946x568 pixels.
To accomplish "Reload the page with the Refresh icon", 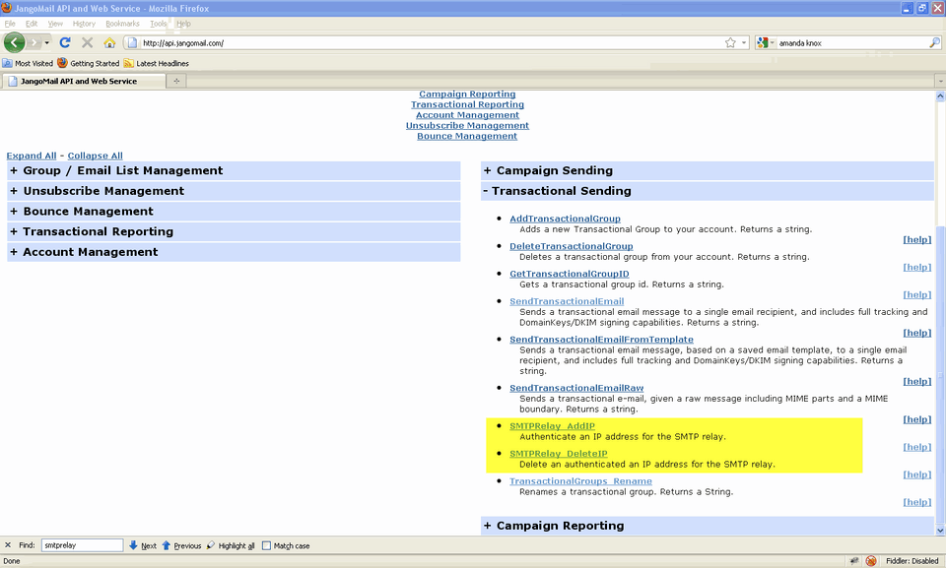I will tap(65, 42).
